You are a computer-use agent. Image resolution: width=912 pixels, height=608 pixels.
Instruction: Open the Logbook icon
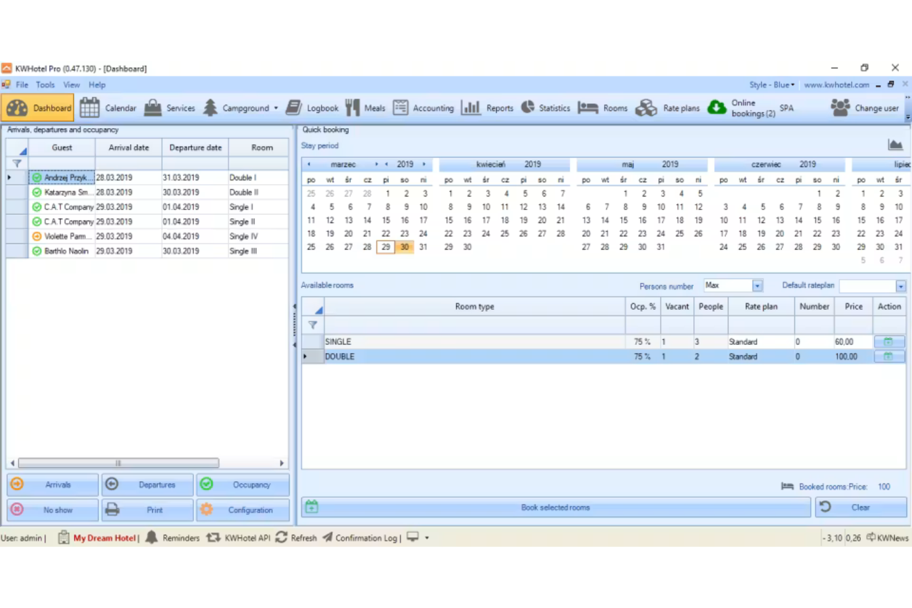click(294, 108)
